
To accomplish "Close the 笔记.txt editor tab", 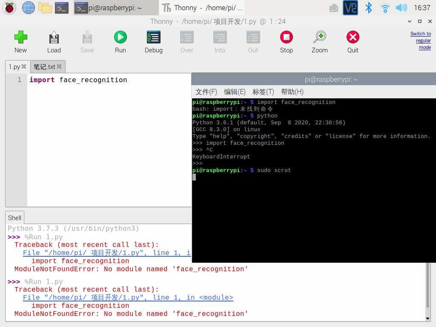I will 59,66.
